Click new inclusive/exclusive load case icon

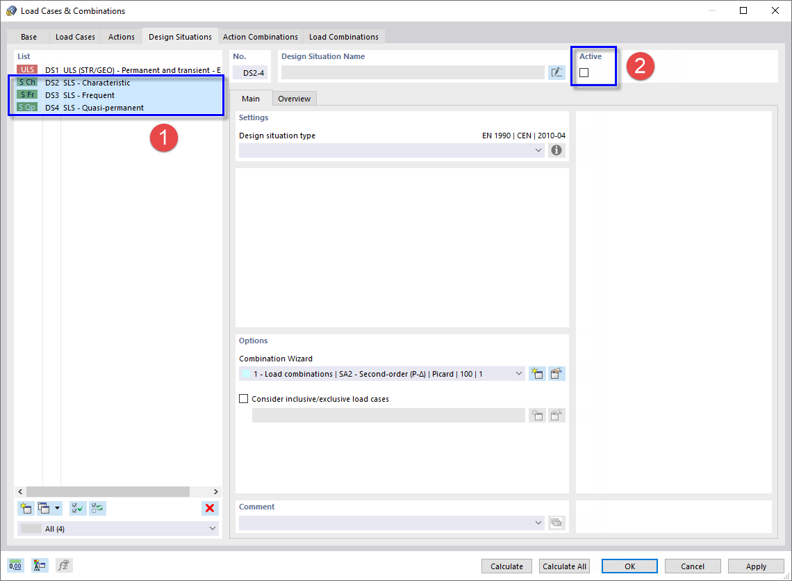537,416
